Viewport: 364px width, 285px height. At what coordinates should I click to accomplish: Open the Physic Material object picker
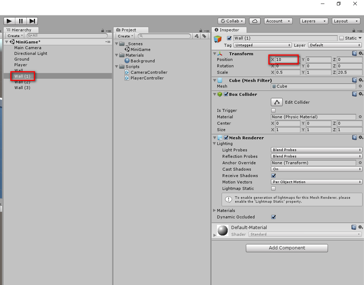(360, 117)
